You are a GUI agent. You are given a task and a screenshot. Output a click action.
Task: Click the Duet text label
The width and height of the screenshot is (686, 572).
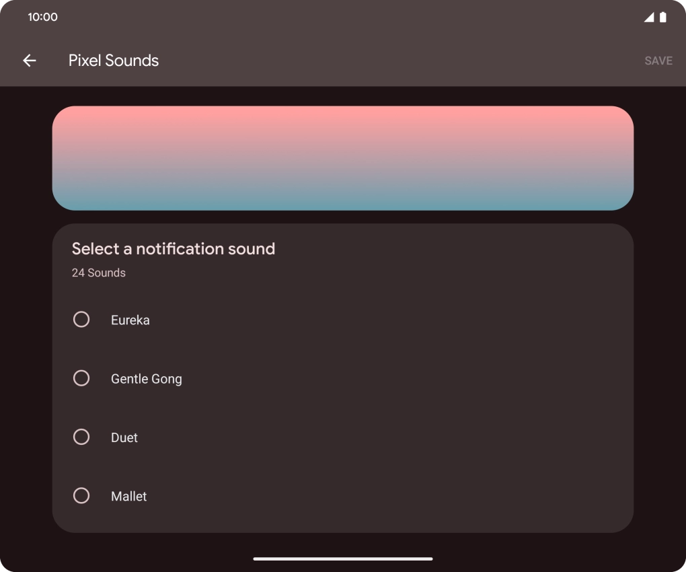124,437
